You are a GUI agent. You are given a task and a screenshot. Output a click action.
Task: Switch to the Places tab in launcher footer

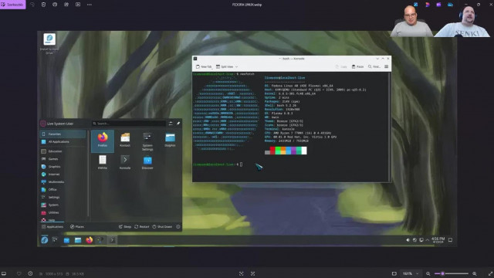pos(77,226)
